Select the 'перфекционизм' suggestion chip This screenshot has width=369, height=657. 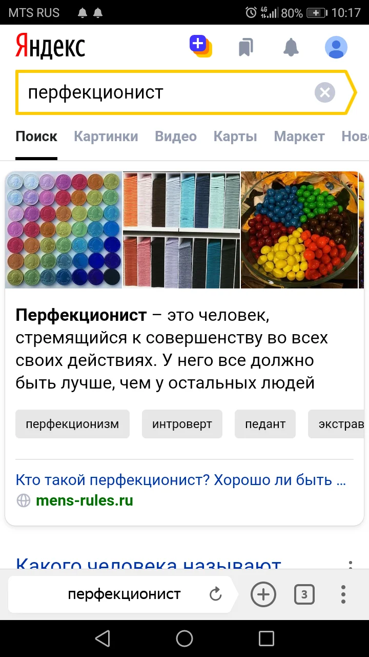click(x=72, y=424)
